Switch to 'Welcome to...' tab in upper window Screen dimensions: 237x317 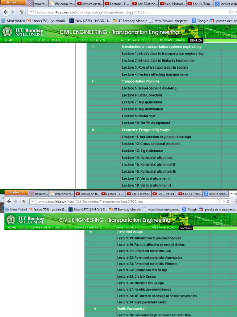click(62, 4)
